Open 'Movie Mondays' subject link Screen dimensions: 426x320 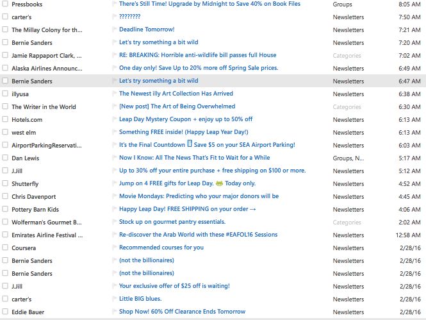(x=199, y=196)
